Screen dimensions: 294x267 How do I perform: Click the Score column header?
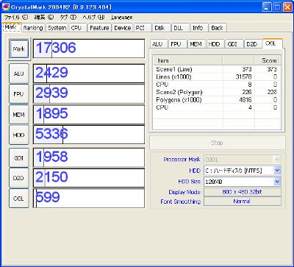267,60
